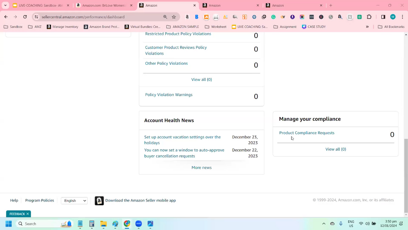Screen dimensions: 408x230
Task: Go back to previous page
Action: (6, 17)
